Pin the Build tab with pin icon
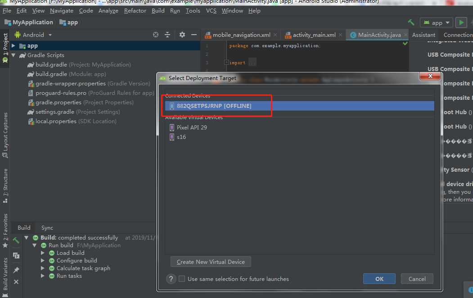The height and width of the screenshot is (298, 473). [x=16, y=270]
